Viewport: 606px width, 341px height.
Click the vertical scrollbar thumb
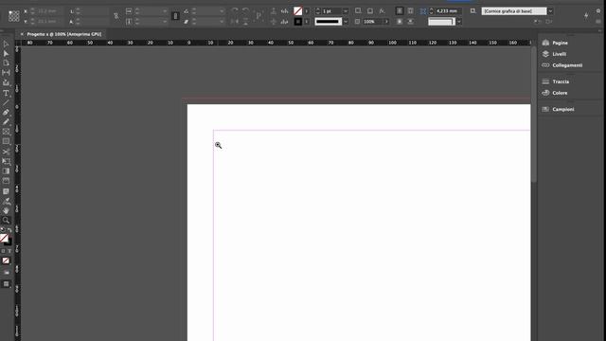click(x=534, y=114)
